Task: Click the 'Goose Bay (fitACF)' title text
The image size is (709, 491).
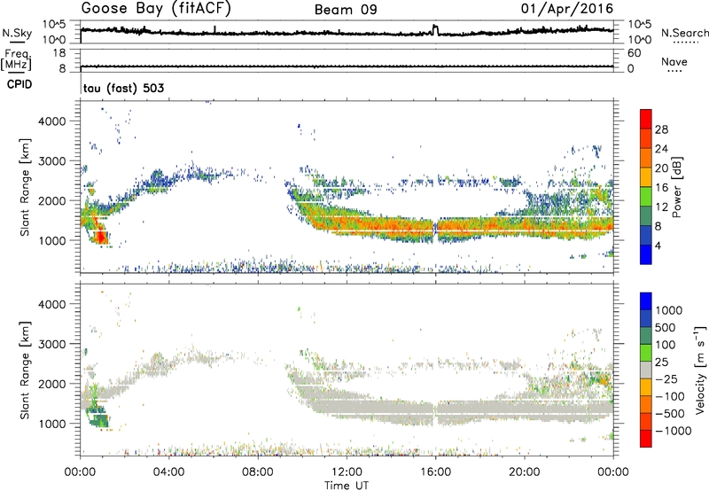Action: pos(156,9)
